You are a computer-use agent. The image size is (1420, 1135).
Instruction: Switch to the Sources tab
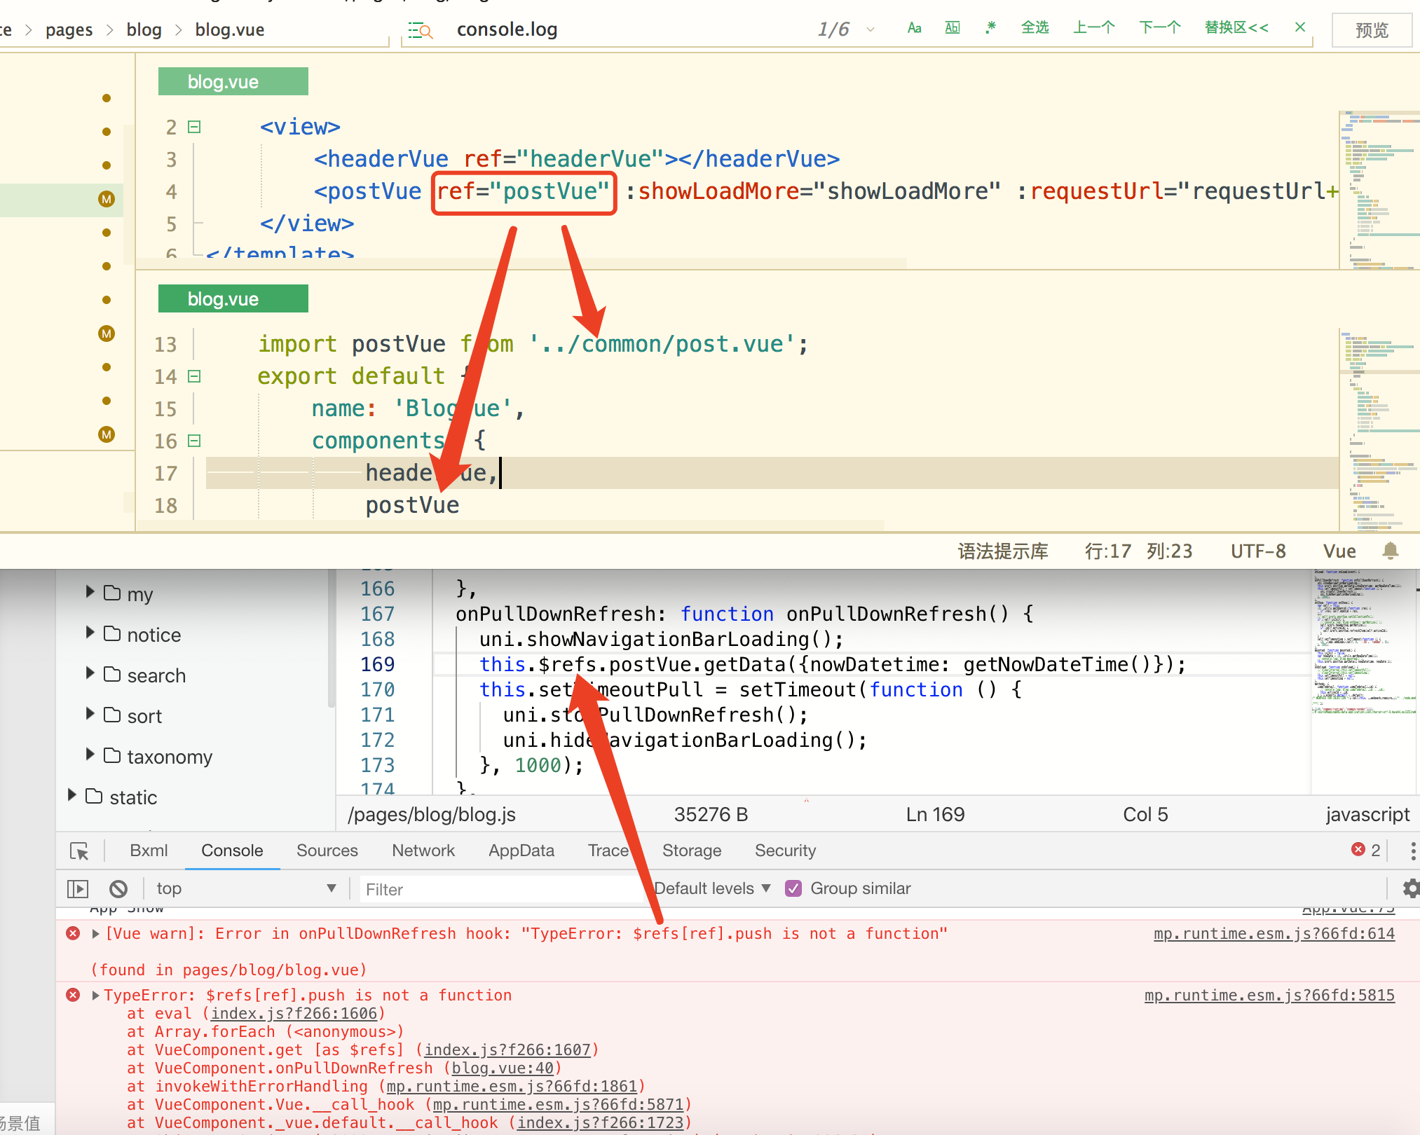[x=327, y=851]
